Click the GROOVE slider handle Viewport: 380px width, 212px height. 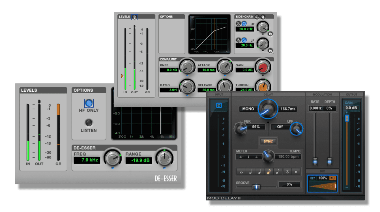click(x=256, y=187)
